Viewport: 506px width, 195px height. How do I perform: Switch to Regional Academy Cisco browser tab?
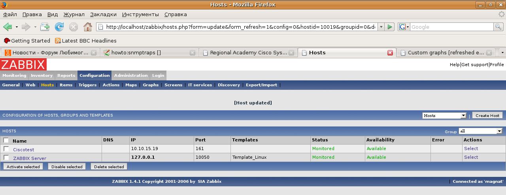(248, 53)
